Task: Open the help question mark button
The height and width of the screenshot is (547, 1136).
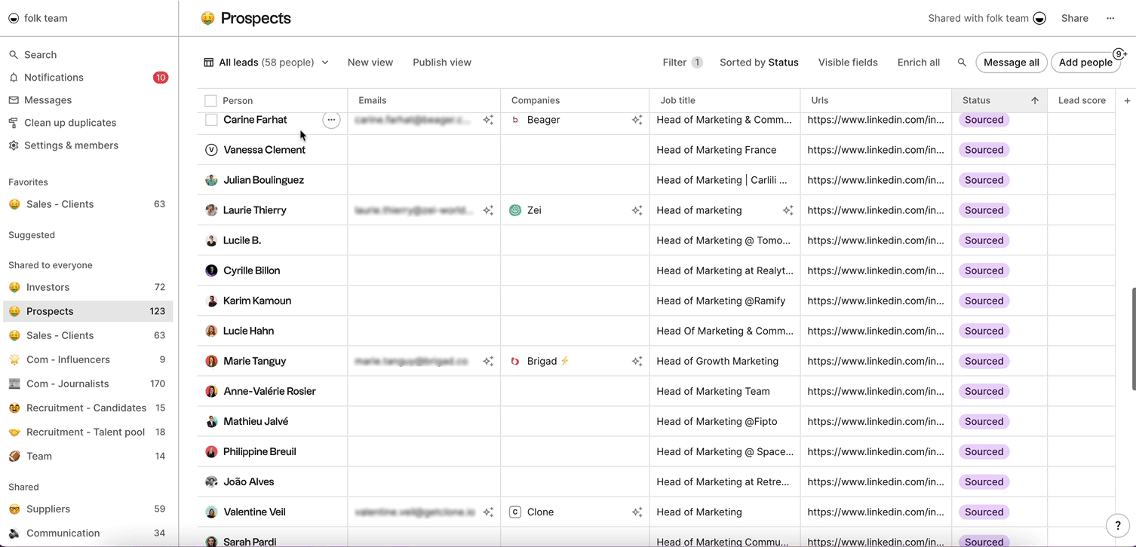Action: (x=1118, y=526)
